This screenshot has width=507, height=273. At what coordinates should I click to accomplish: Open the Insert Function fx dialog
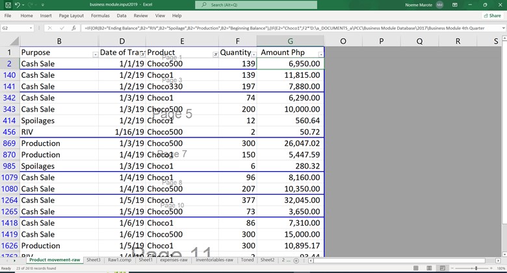coord(73,28)
